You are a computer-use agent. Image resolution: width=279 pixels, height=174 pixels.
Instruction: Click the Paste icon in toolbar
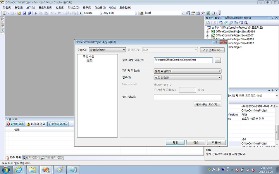pos(46,13)
